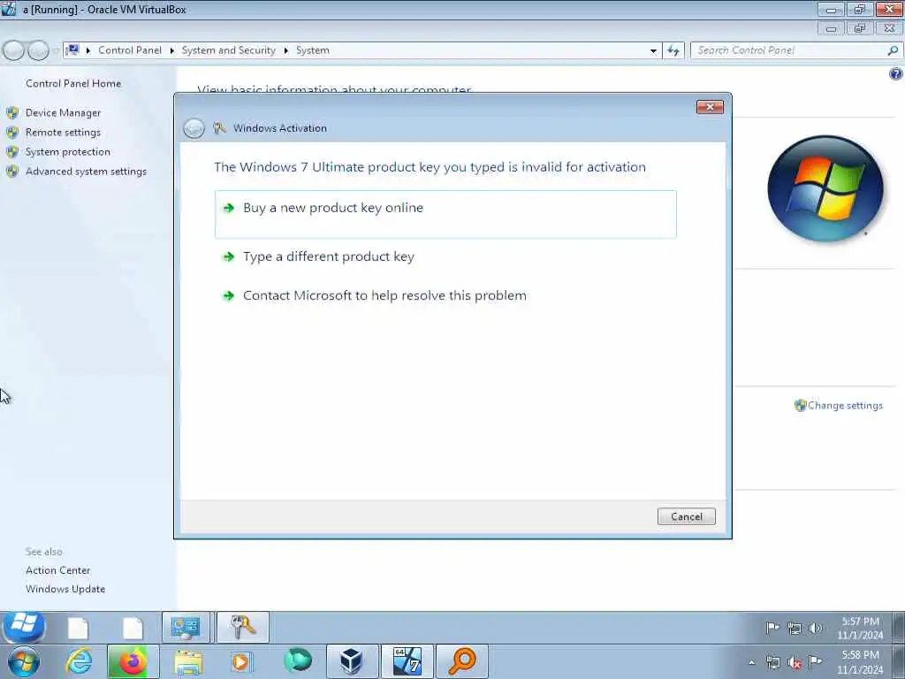The image size is (905, 679).
Task: Close the Windows Activation dialog with X
Action: click(x=710, y=107)
